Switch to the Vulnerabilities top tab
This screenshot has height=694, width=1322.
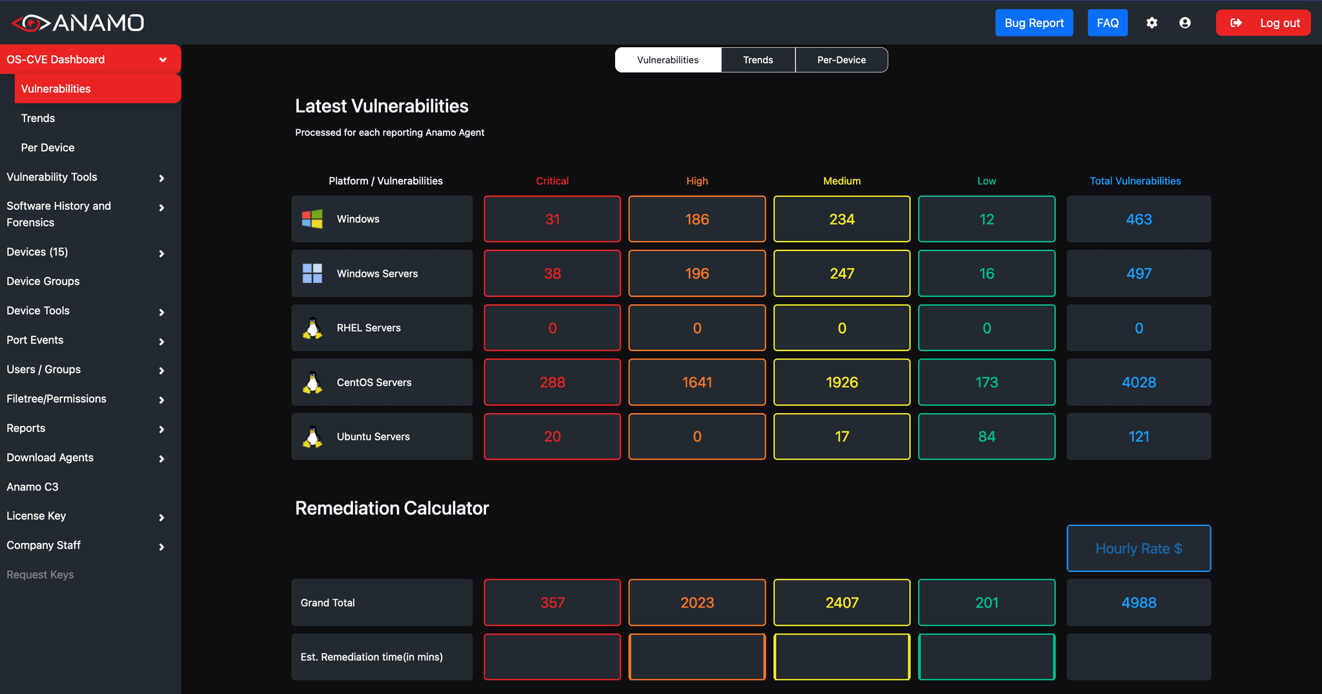(x=667, y=59)
